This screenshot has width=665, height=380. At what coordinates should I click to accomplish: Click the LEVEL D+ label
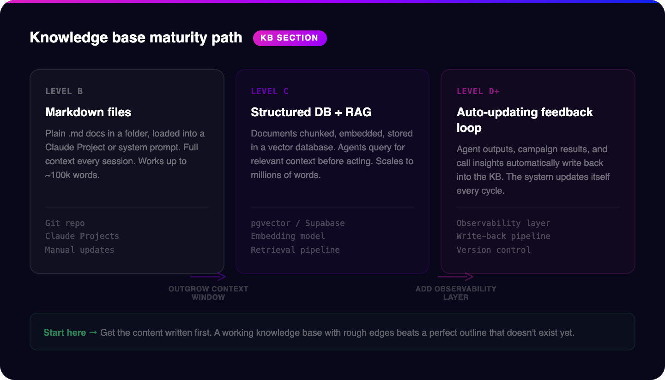click(478, 91)
